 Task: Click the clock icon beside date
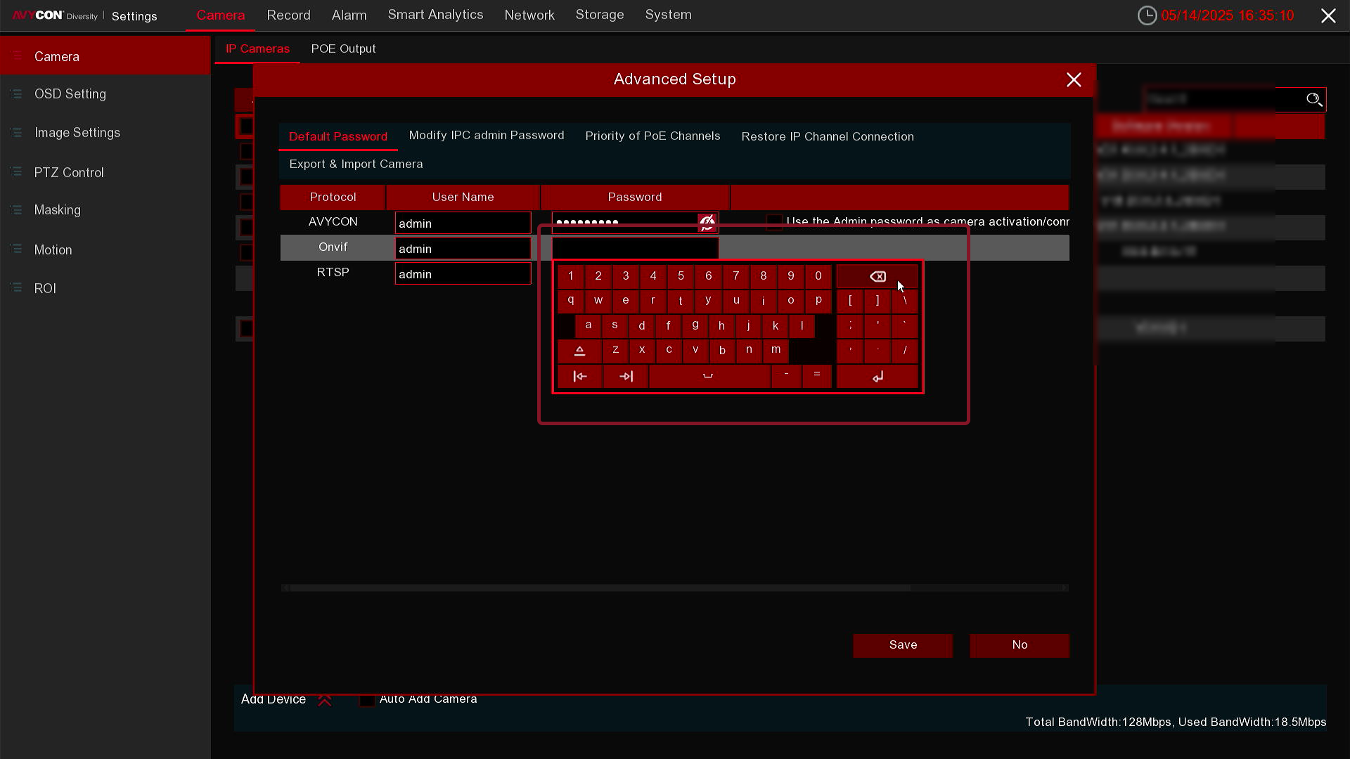tap(1147, 15)
